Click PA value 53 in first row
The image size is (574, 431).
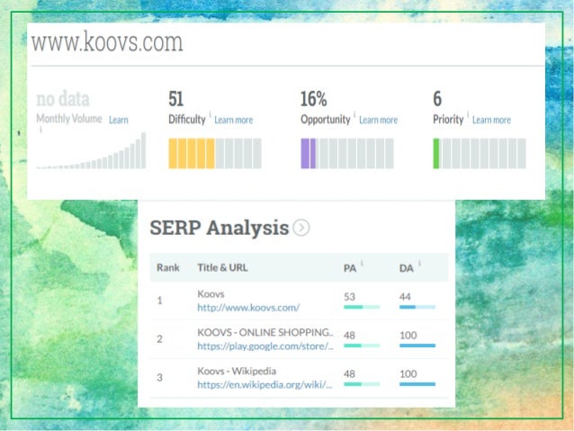click(x=349, y=297)
